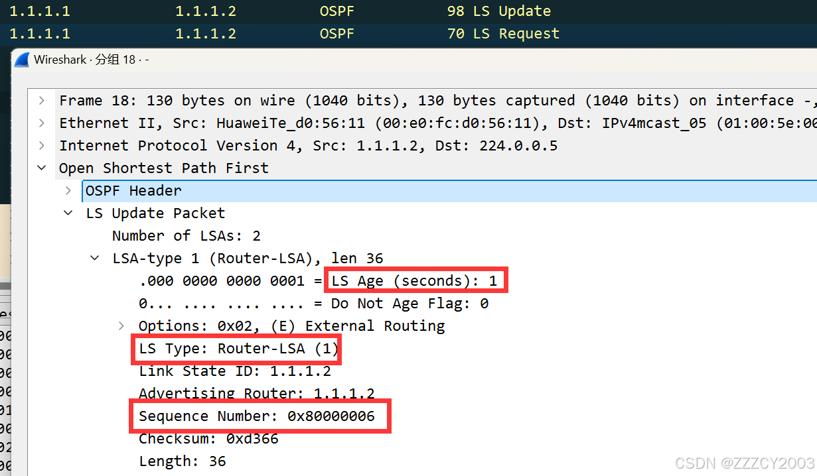Collapse the LSA-type 1 Router-LSA entry

click(95, 259)
